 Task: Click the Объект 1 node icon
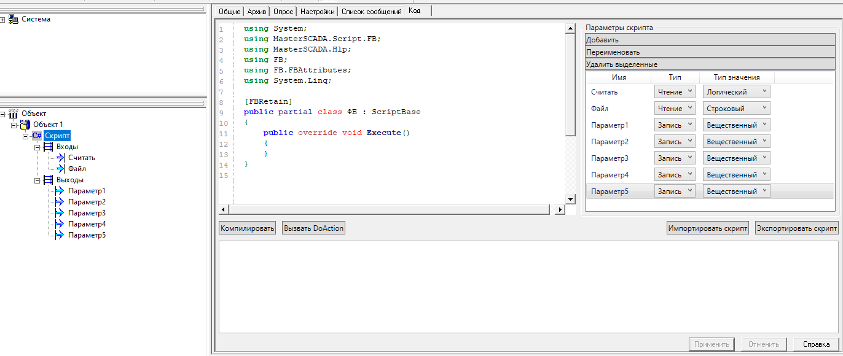(25, 125)
